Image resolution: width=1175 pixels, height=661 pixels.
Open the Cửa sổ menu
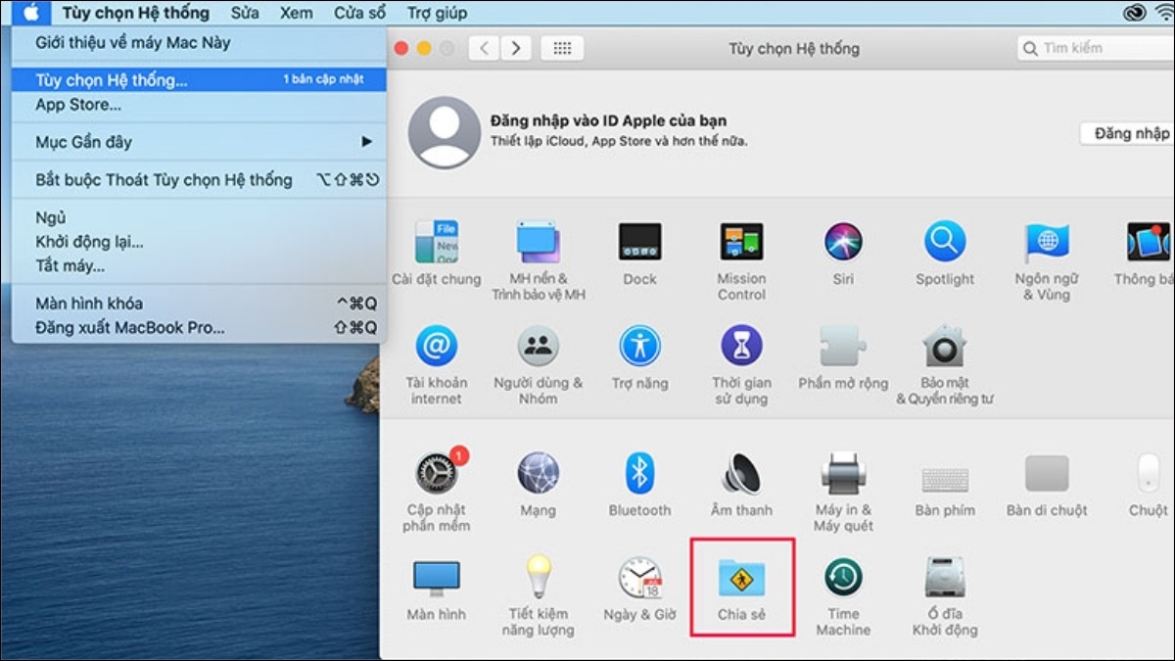pos(359,13)
